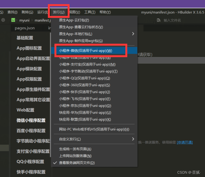Open 支付宝小程序配置 section
The width and height of the screenshot is (205, 177).
click(33, 151)
